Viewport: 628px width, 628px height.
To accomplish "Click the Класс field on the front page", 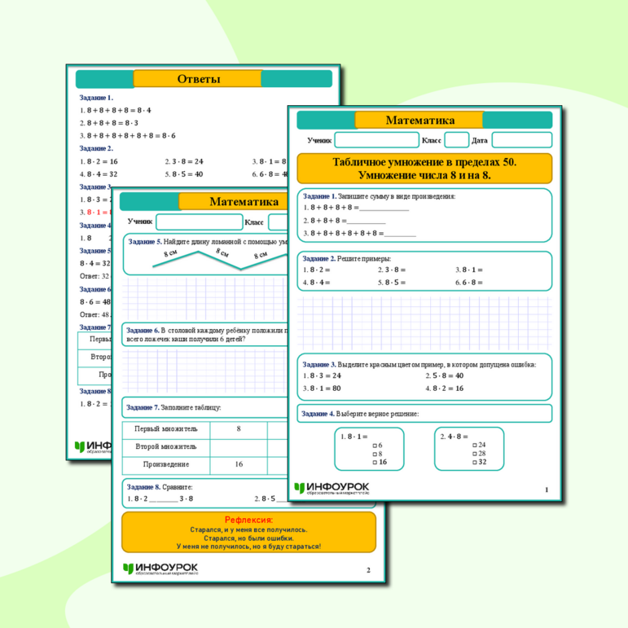I will pyautogui.click(x=456, y=140).
